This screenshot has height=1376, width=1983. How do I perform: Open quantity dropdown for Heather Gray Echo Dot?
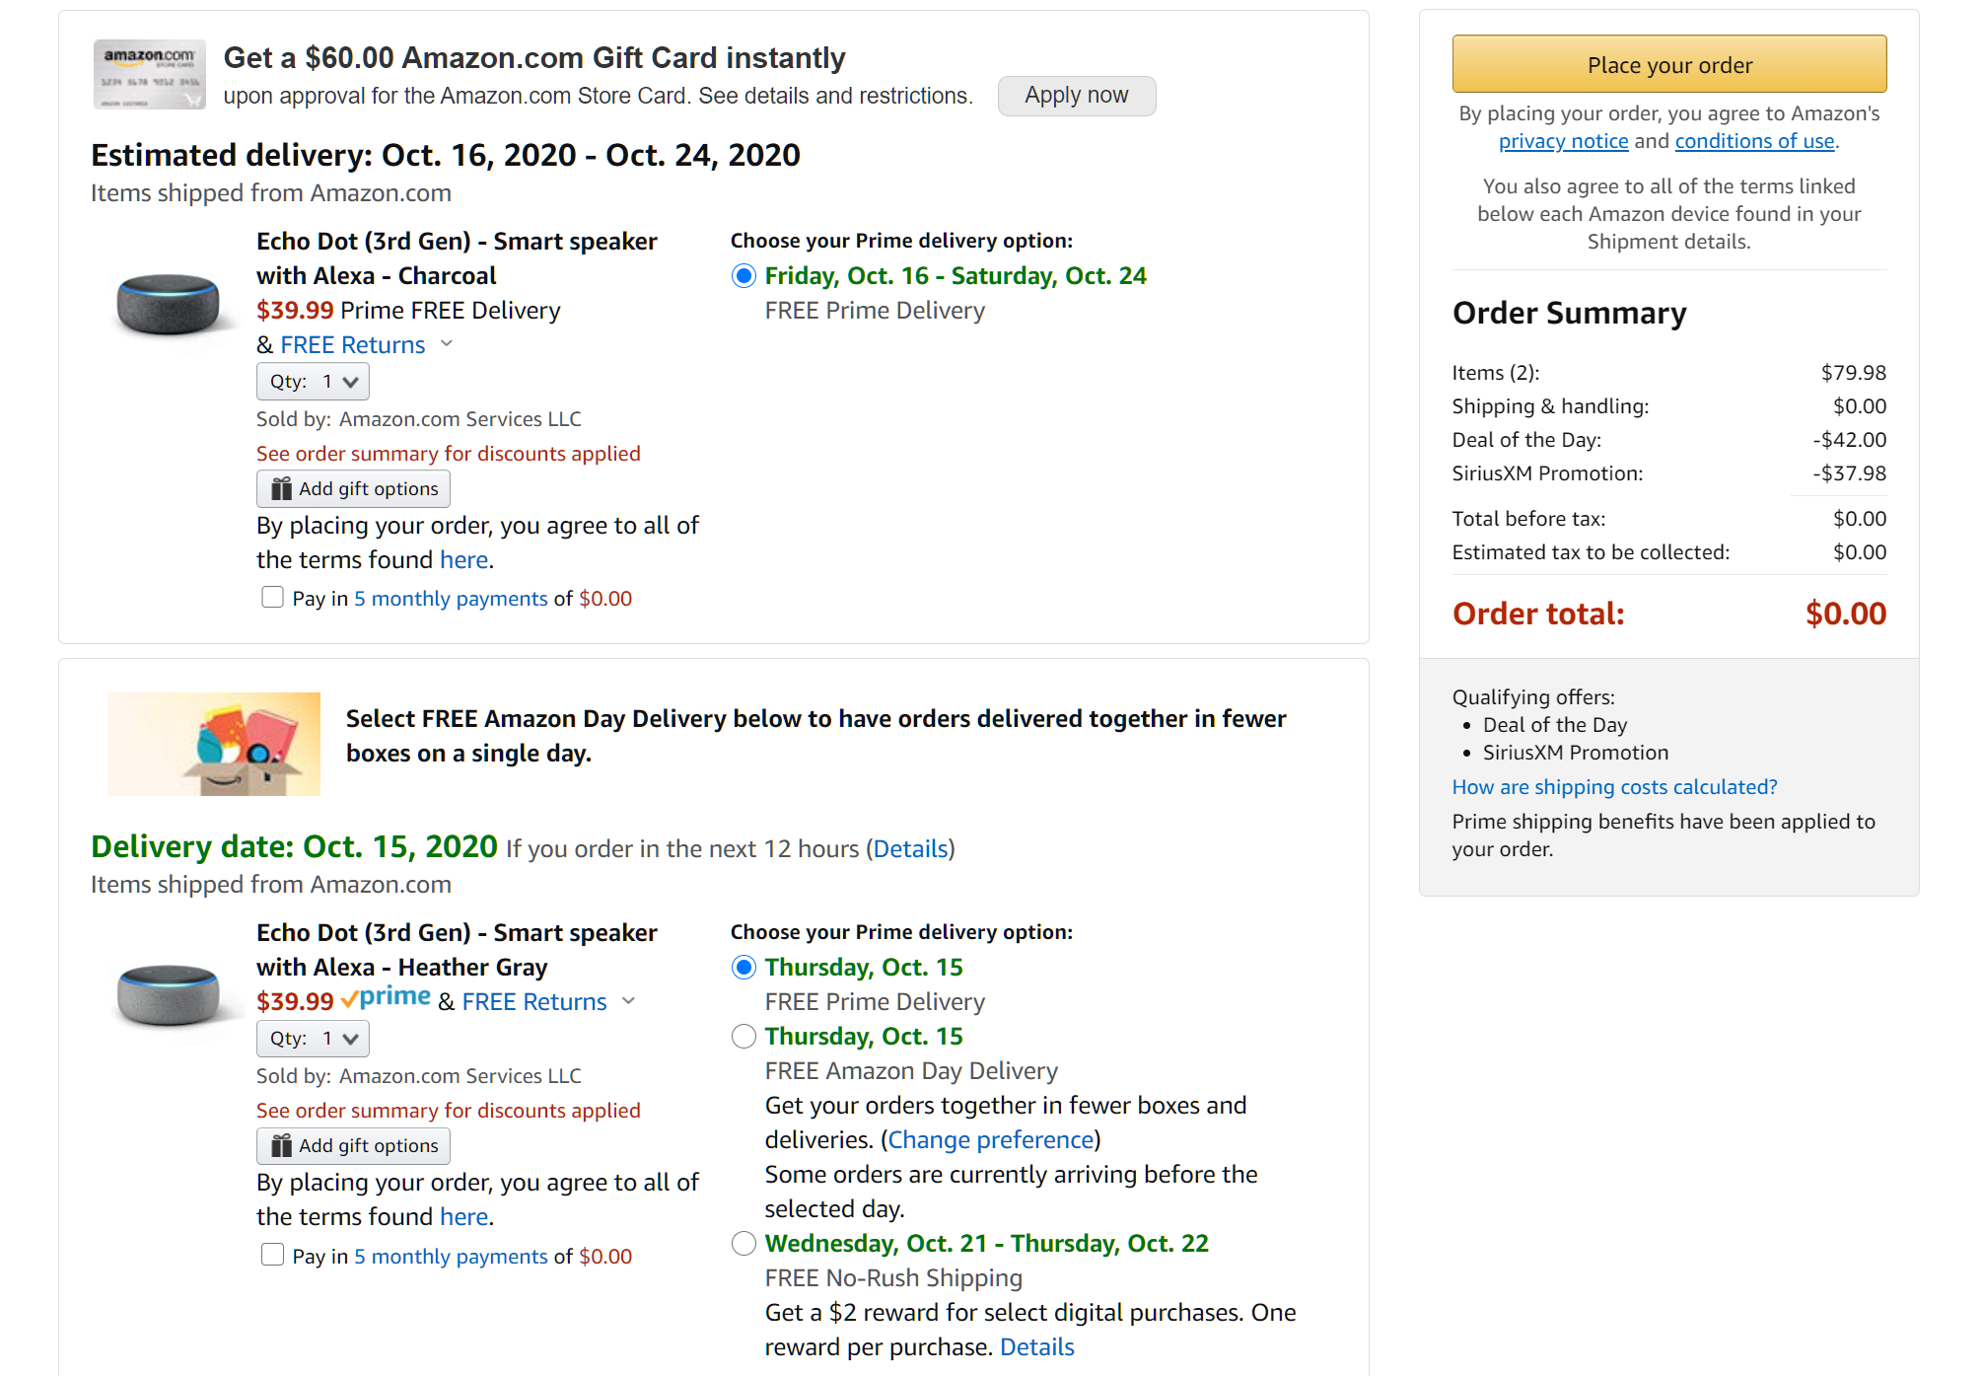click(x=313, y=1039)
